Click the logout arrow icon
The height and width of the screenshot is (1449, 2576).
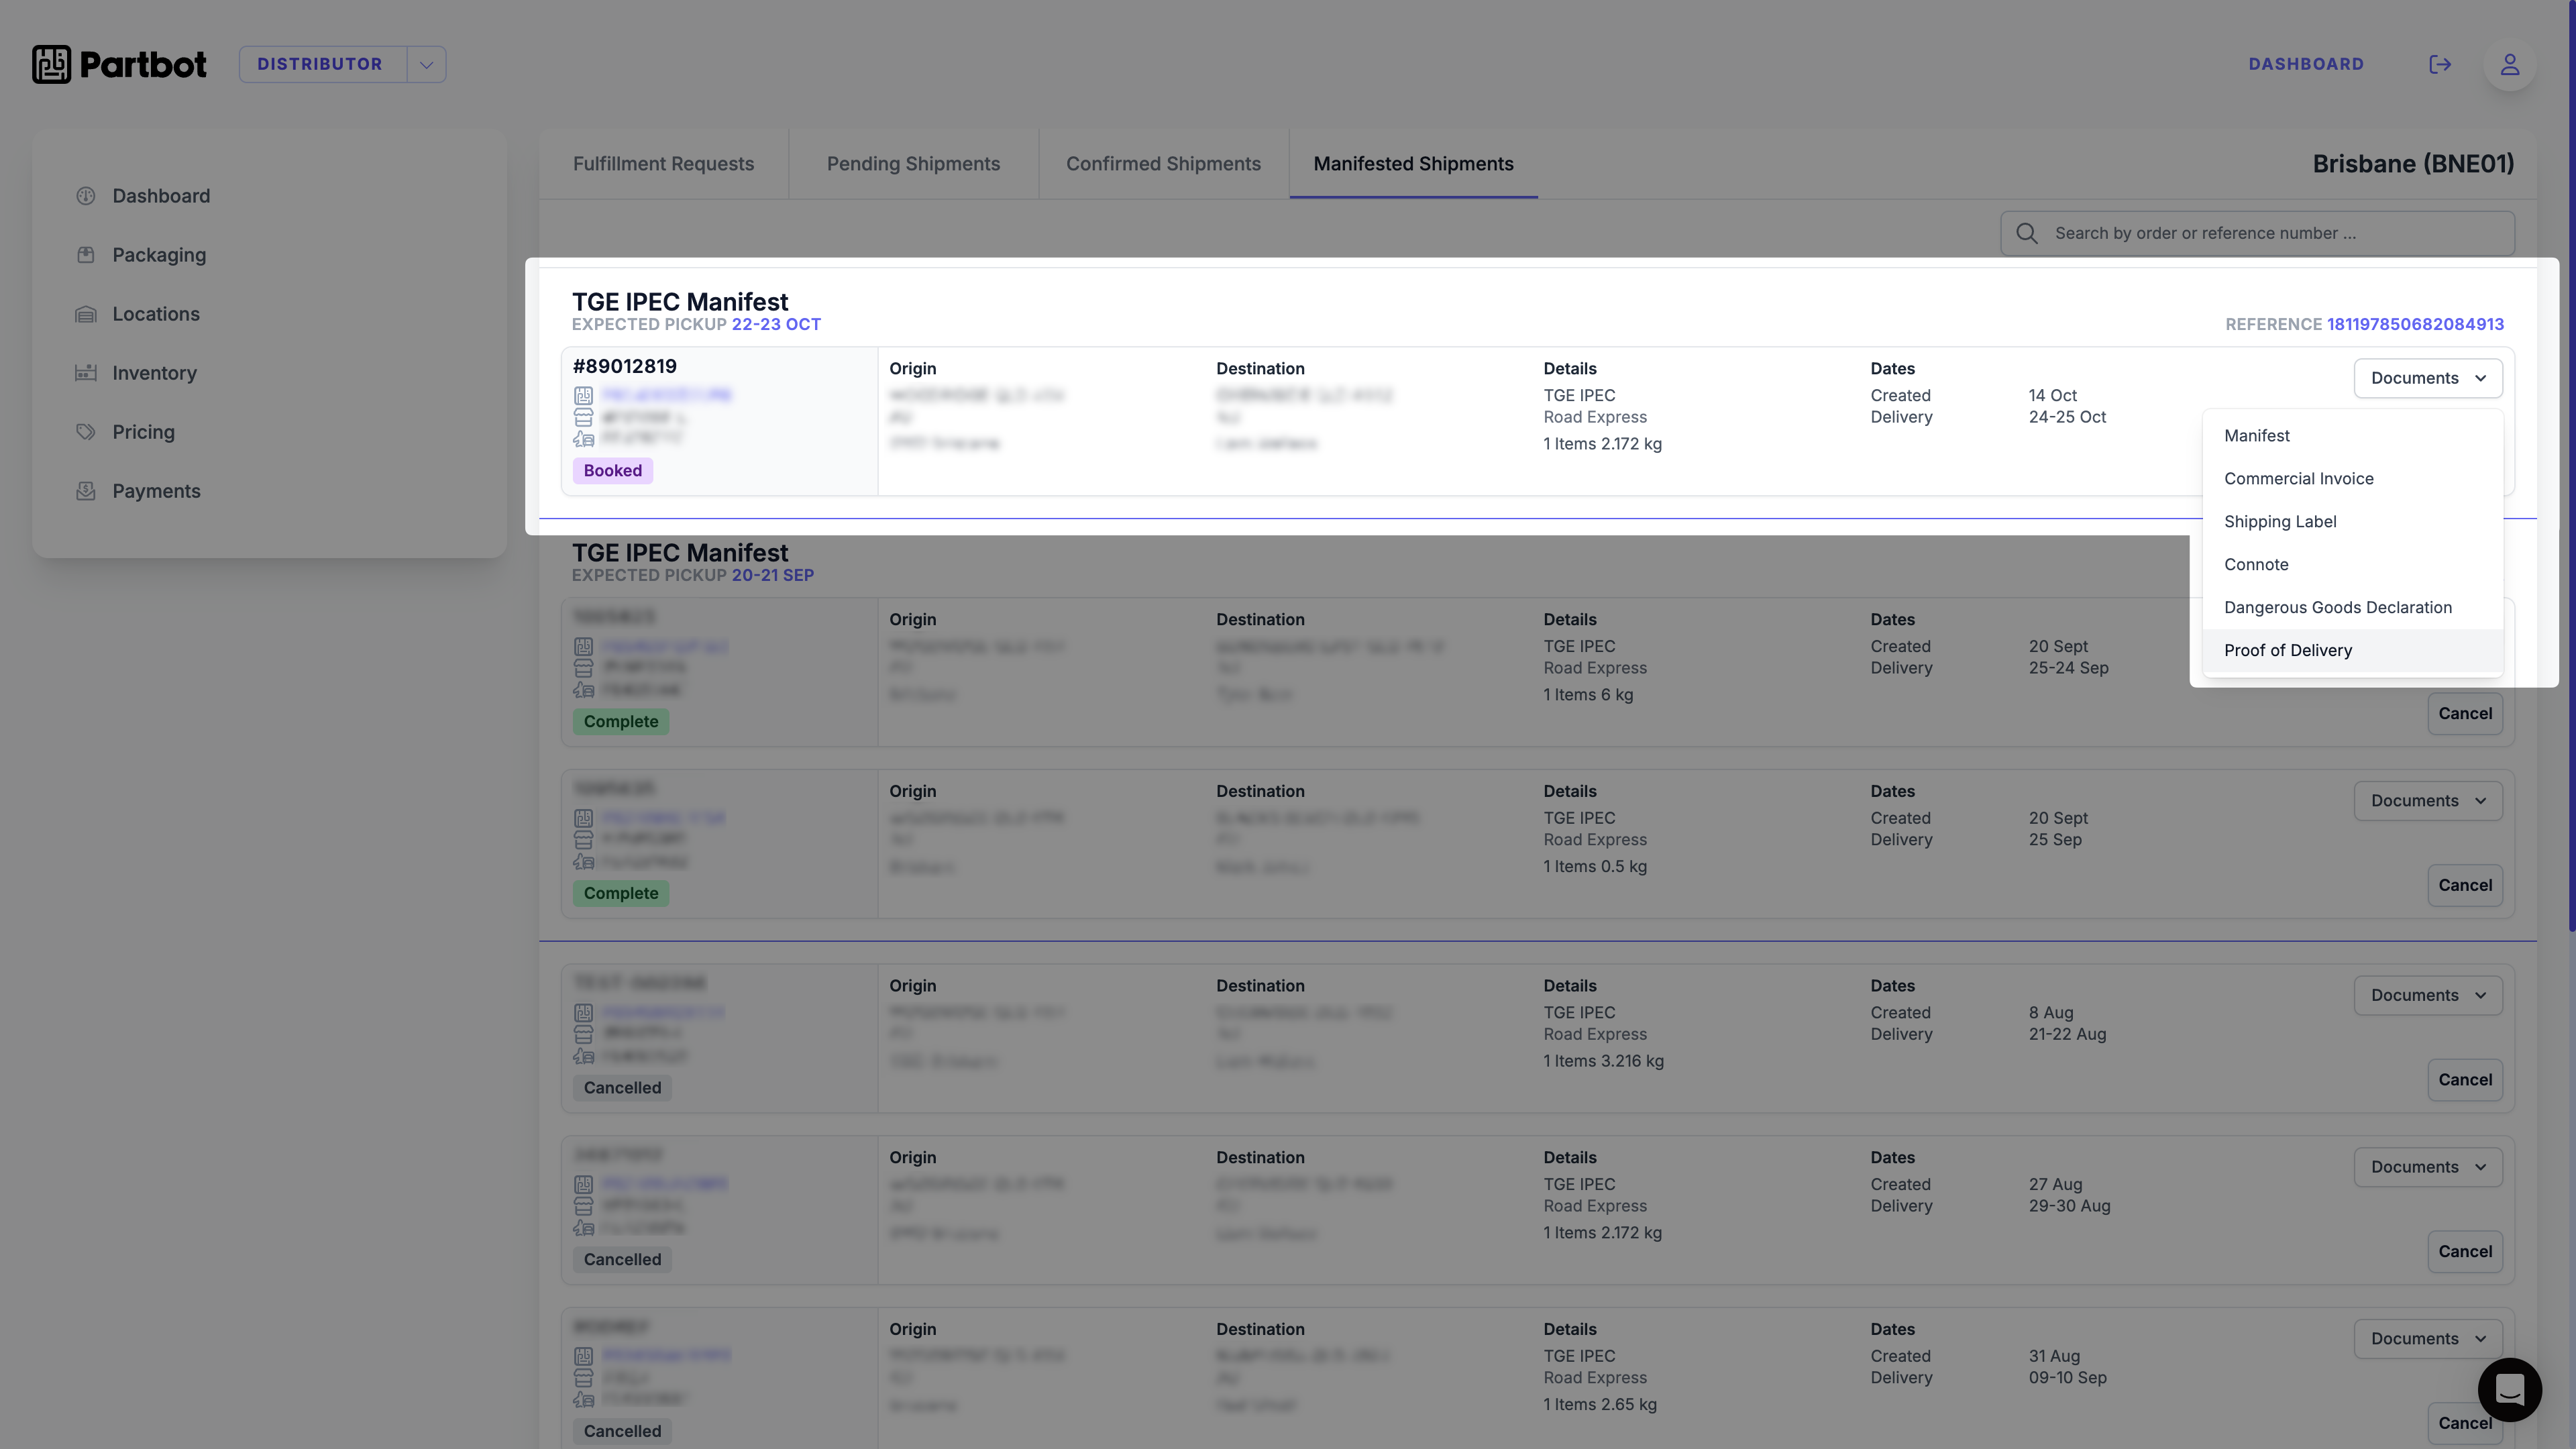click(x=2440, y=64)
